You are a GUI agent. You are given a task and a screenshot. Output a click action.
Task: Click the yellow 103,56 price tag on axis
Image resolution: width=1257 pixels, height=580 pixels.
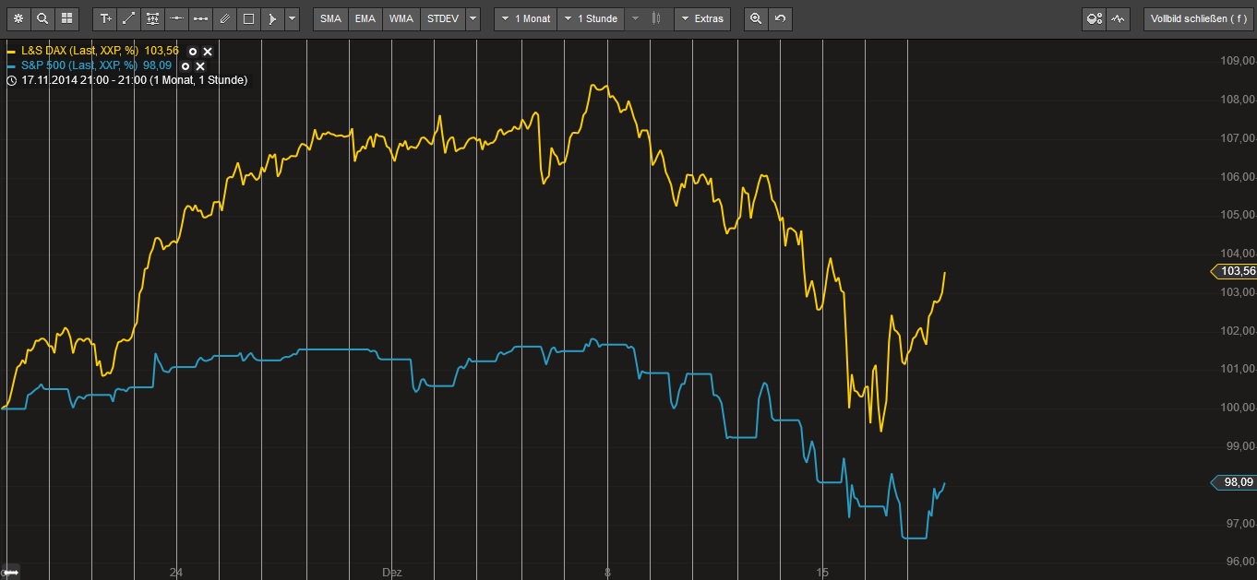1234,271
